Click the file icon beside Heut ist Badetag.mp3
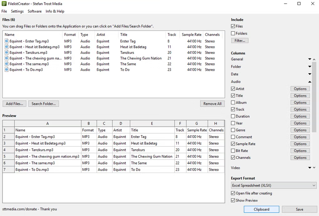The image size is (319, 216). pos(7,47)
